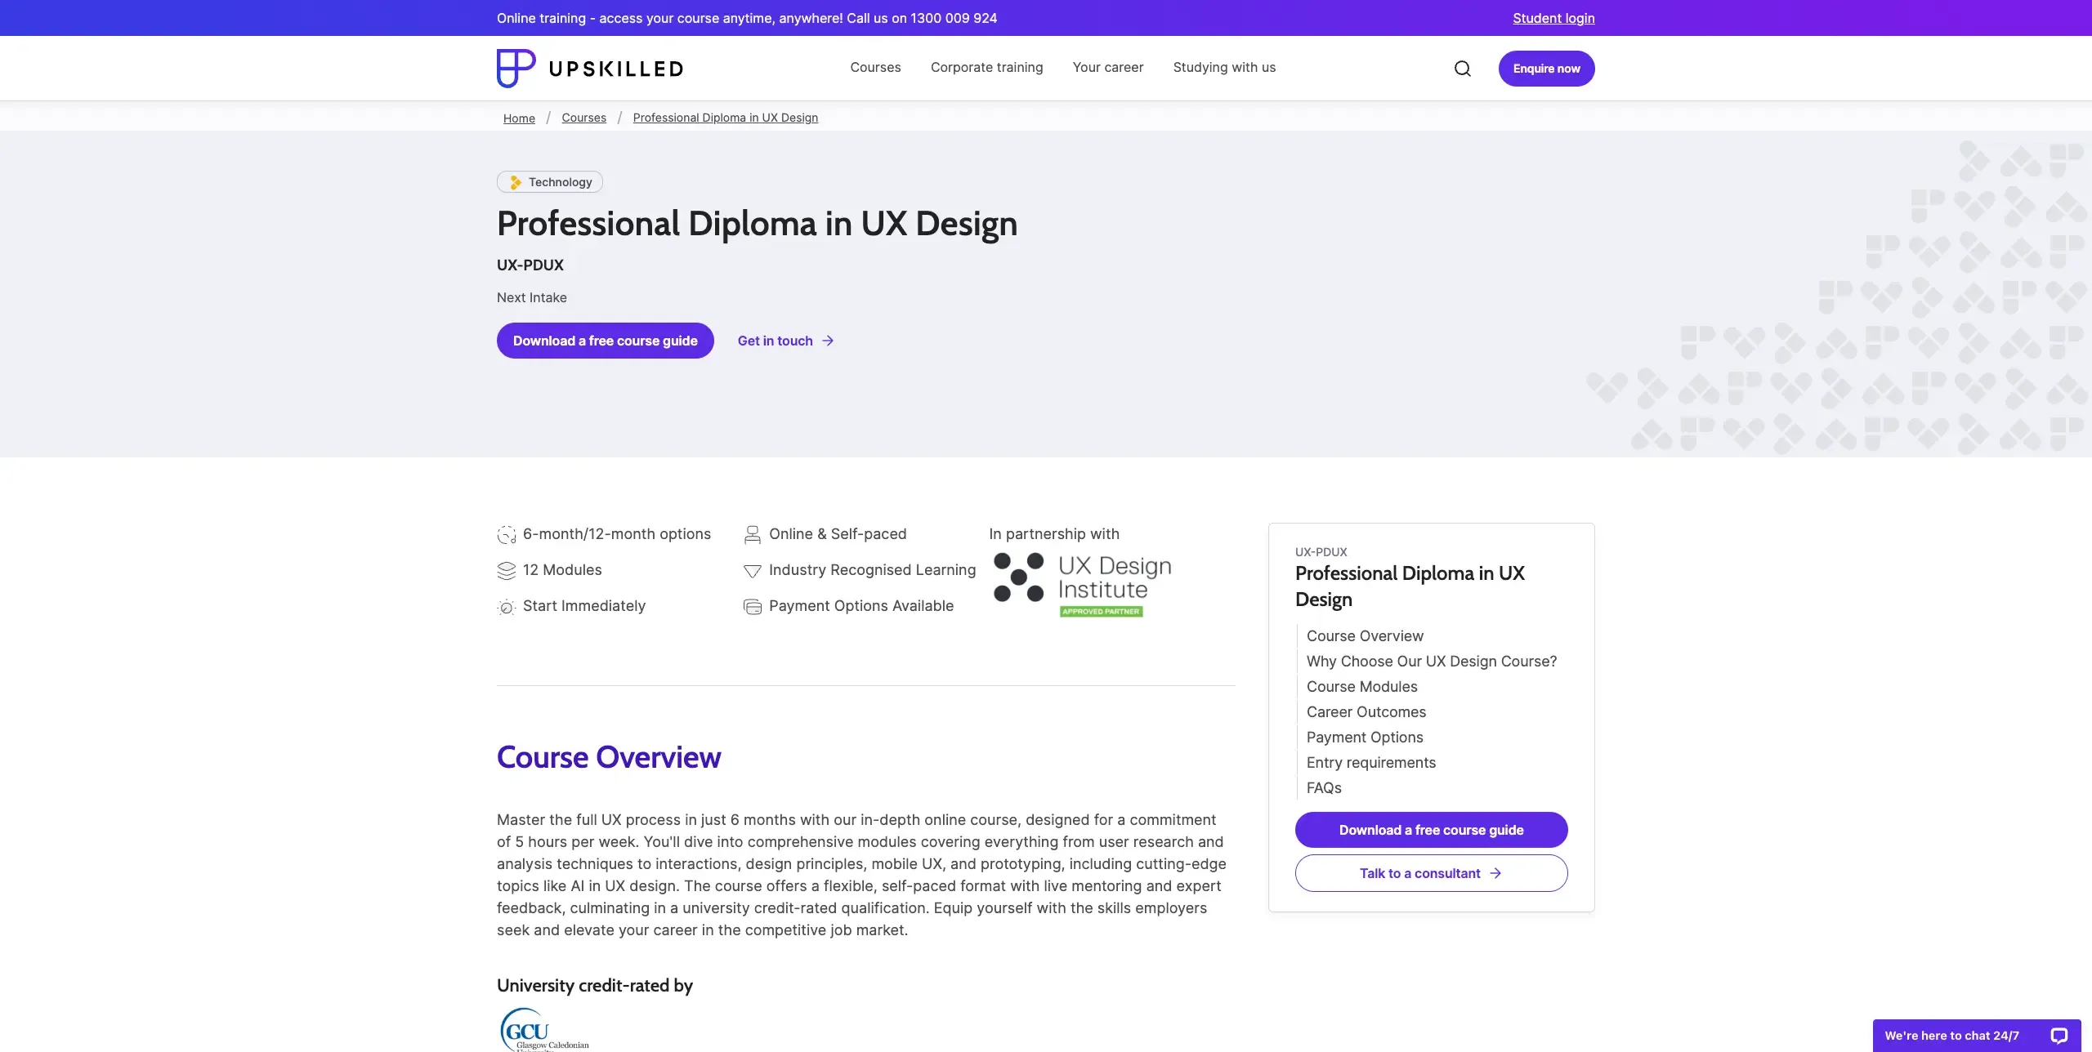Click the Online & Self-paced person icon
Screen dimensions: 2092x1052
coord(752,534)
